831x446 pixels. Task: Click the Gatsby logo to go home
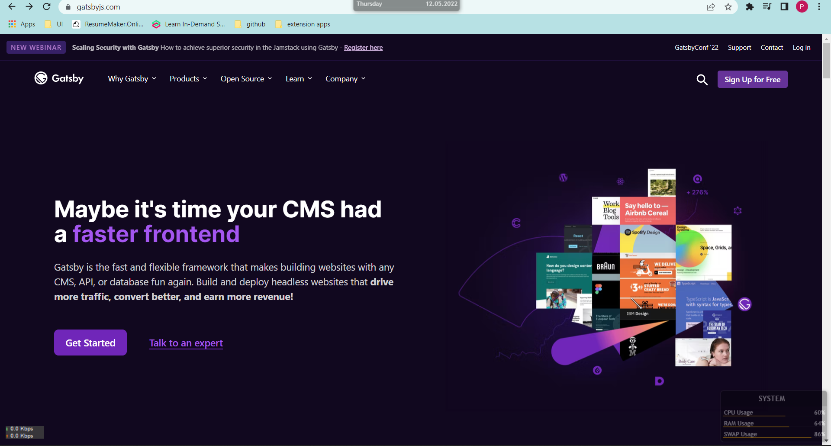click(59, 78)
